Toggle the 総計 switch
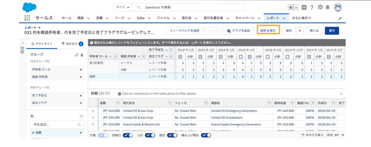Image resolution: width=371 pixels, height=147 pixels. click(172, 135)
